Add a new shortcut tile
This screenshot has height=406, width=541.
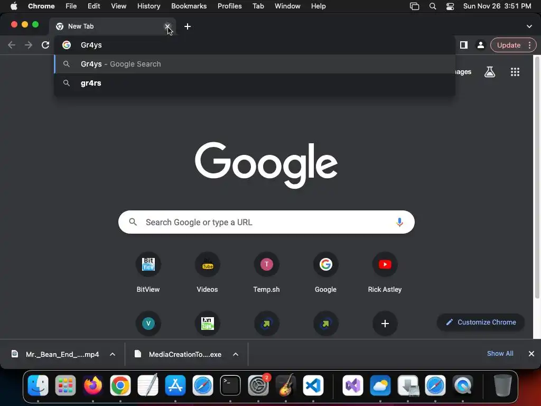point(385,324)
